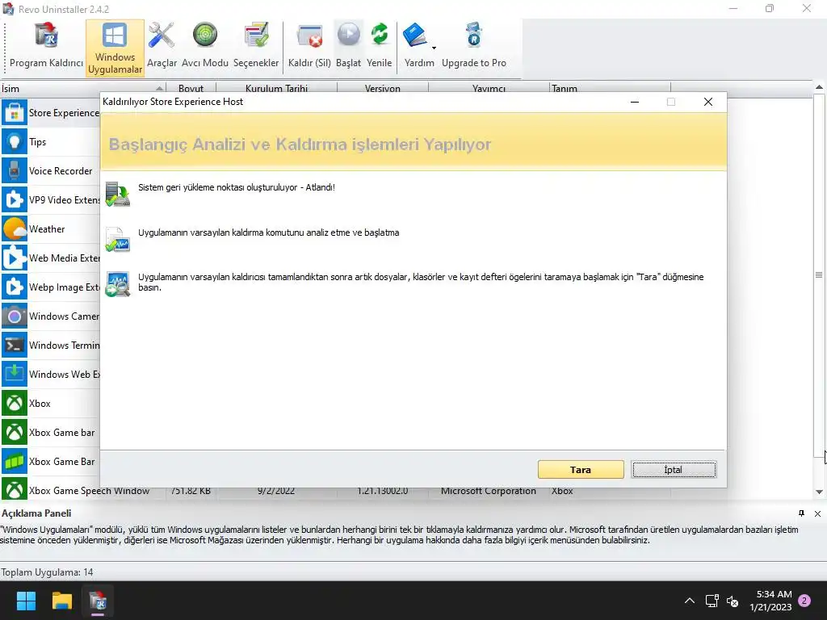The width and height of the screenshot is (827, 620).
Task: Select the Windows Web Experience icon
Action: (x=15, y=374)
